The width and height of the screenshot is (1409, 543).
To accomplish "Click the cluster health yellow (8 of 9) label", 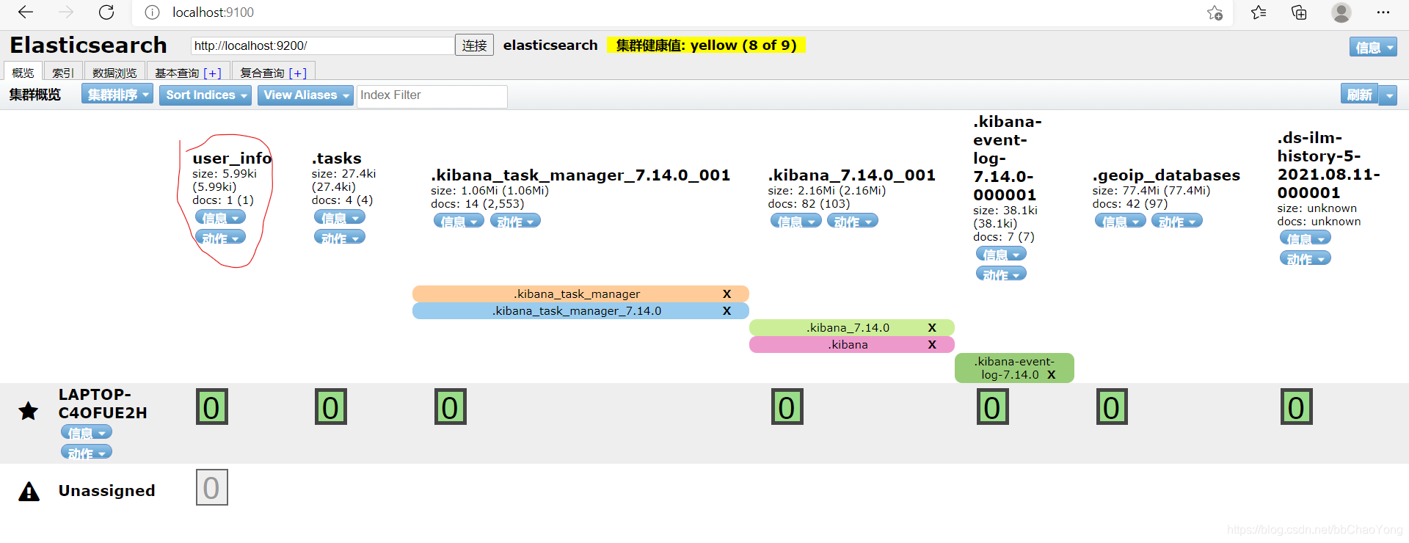I will pyautogui.click(x=706, y=45).
